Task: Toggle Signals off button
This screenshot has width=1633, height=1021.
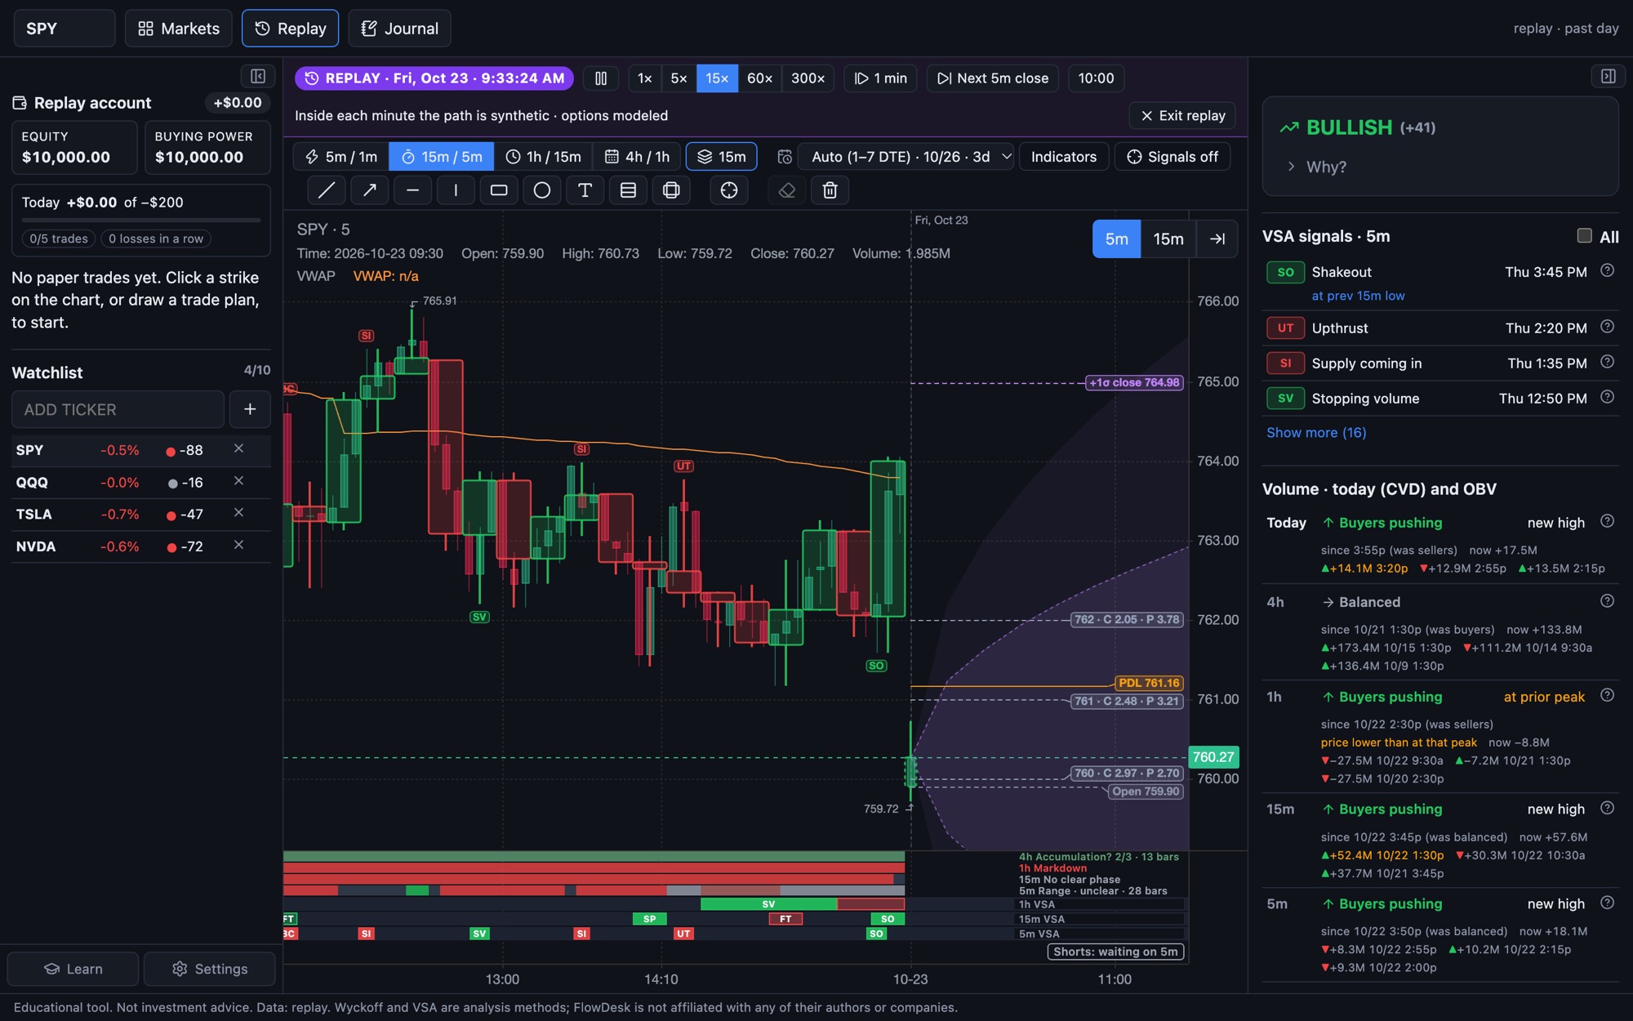Action: pyautogui.click(x=1172, y=157)
